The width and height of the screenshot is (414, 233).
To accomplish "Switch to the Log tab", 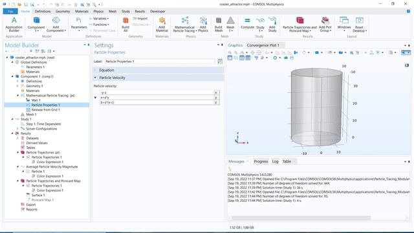I will click(275, 161).
